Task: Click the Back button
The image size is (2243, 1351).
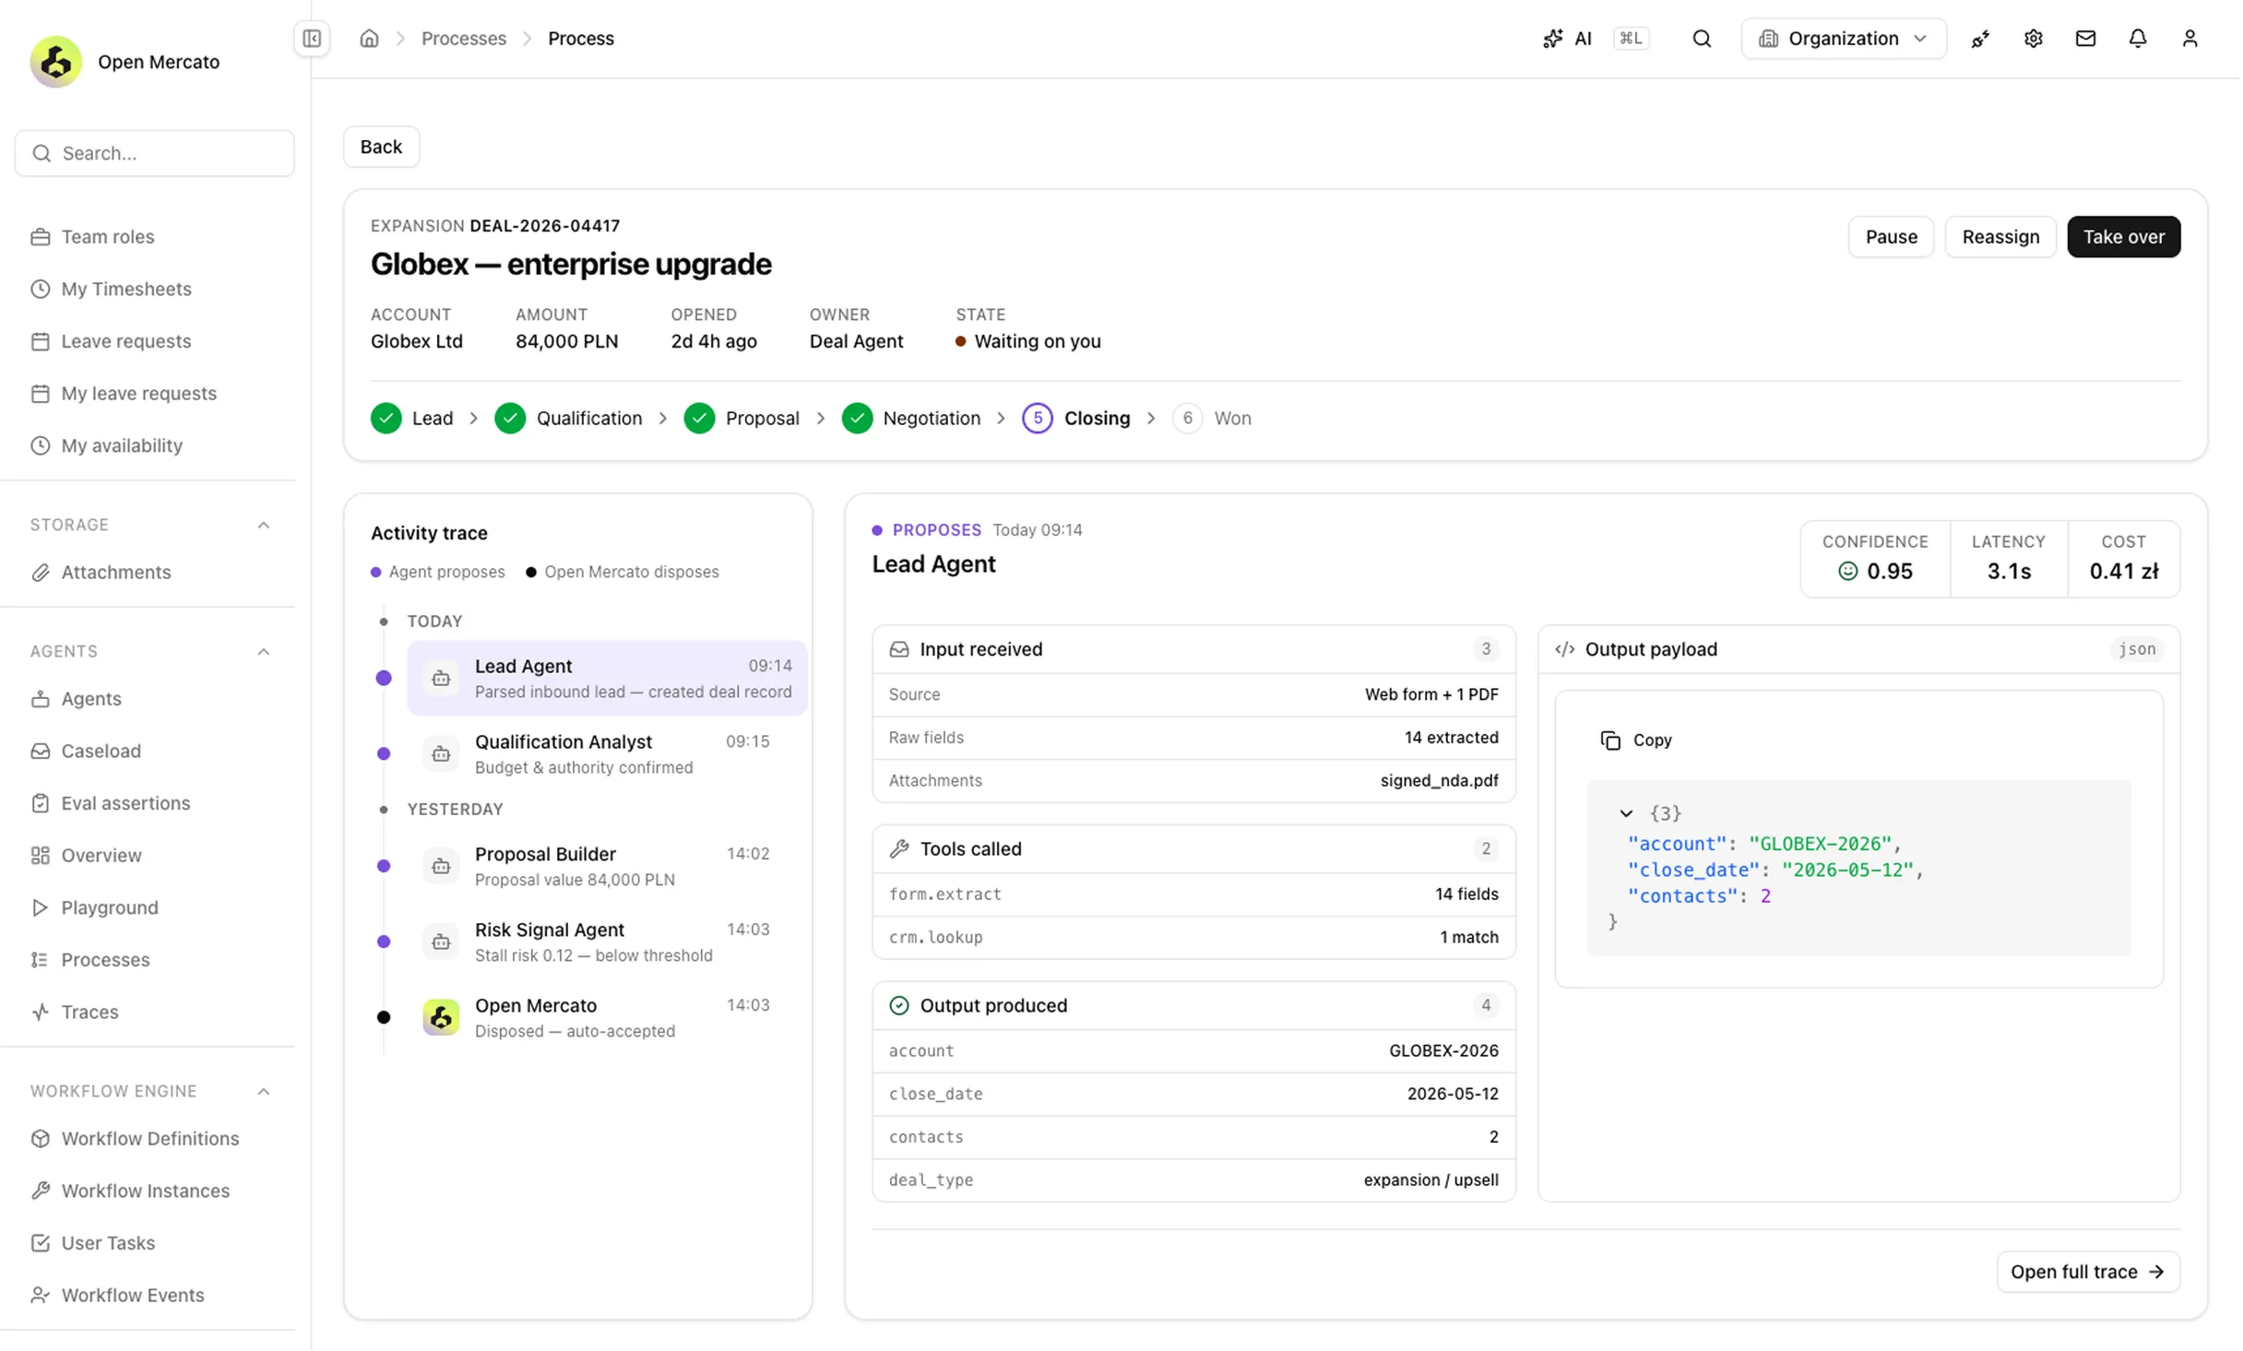Action: point(381,147)
